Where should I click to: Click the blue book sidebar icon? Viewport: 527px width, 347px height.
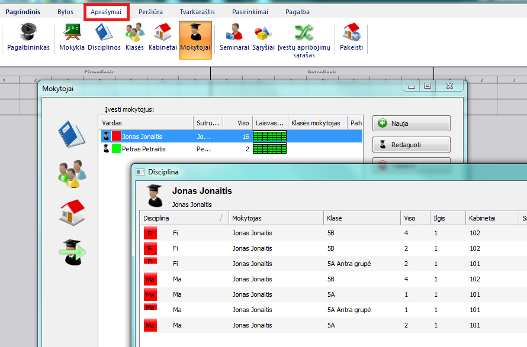point(72,132)
